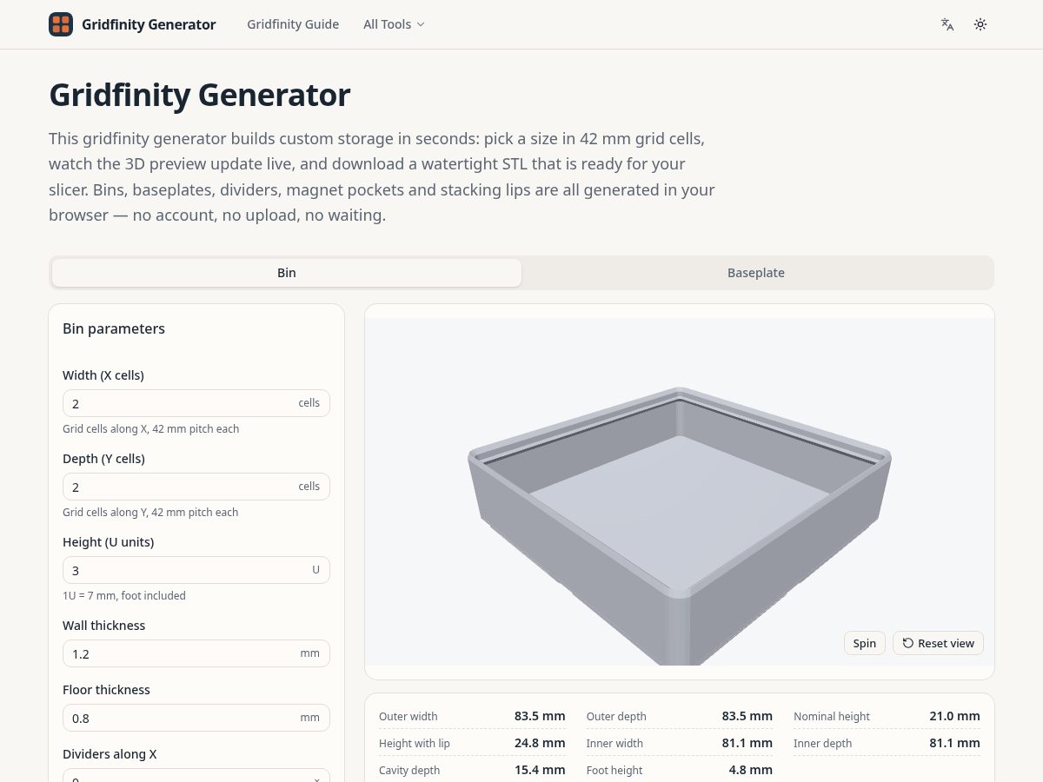Viewport: 1043px width, 782px height.
Task: Open the Gridfinity Guide link
Action: pyautogui.click(x=293, y=24)
